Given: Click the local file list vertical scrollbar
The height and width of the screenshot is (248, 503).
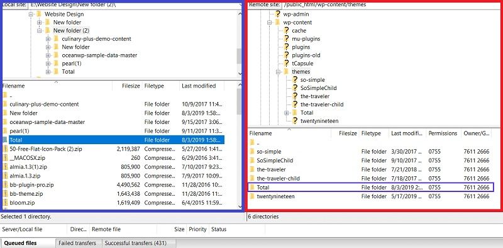Looking at the screenshot, I should (x=239, y=146).
